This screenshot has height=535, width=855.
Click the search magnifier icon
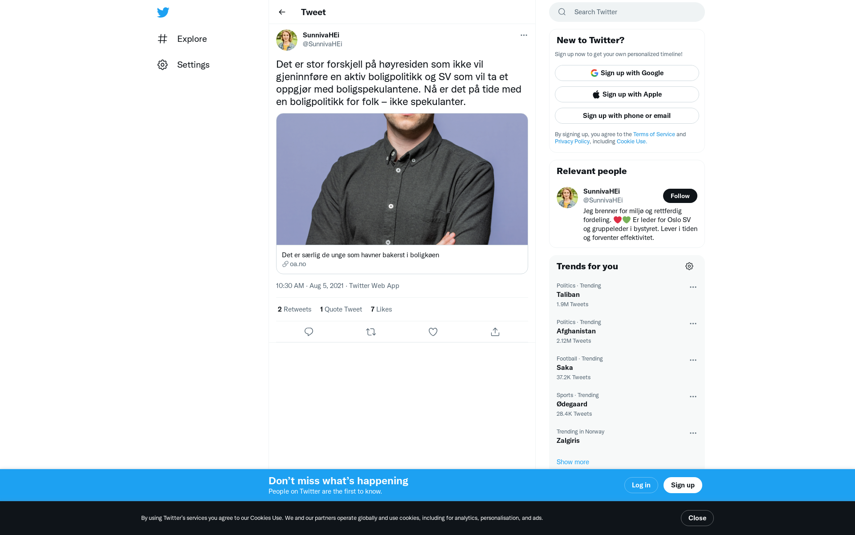pos(562,12)
